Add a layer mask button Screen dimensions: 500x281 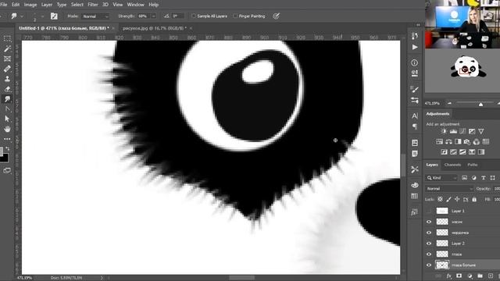click(459, 276)
